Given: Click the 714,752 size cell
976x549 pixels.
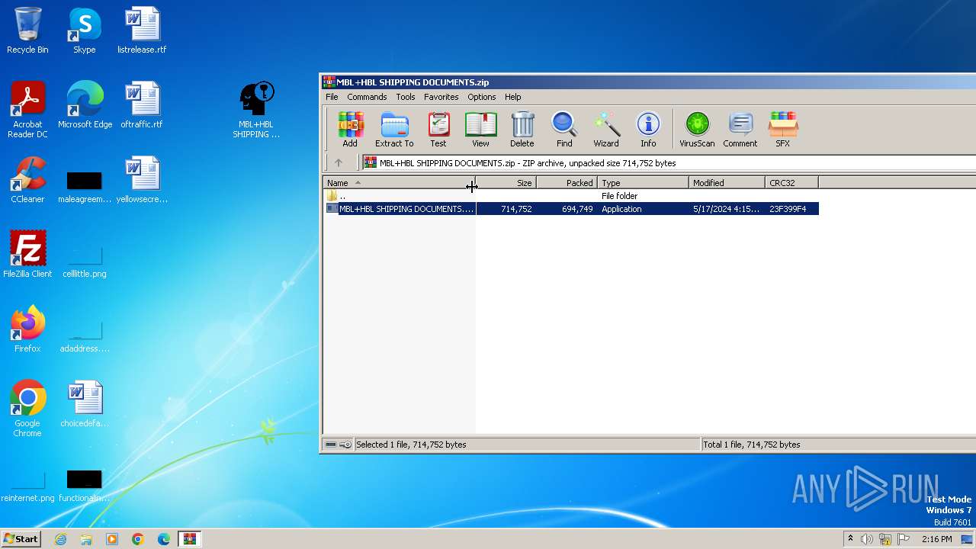Looking at the screenshot, I should click(x=516, y=209).
